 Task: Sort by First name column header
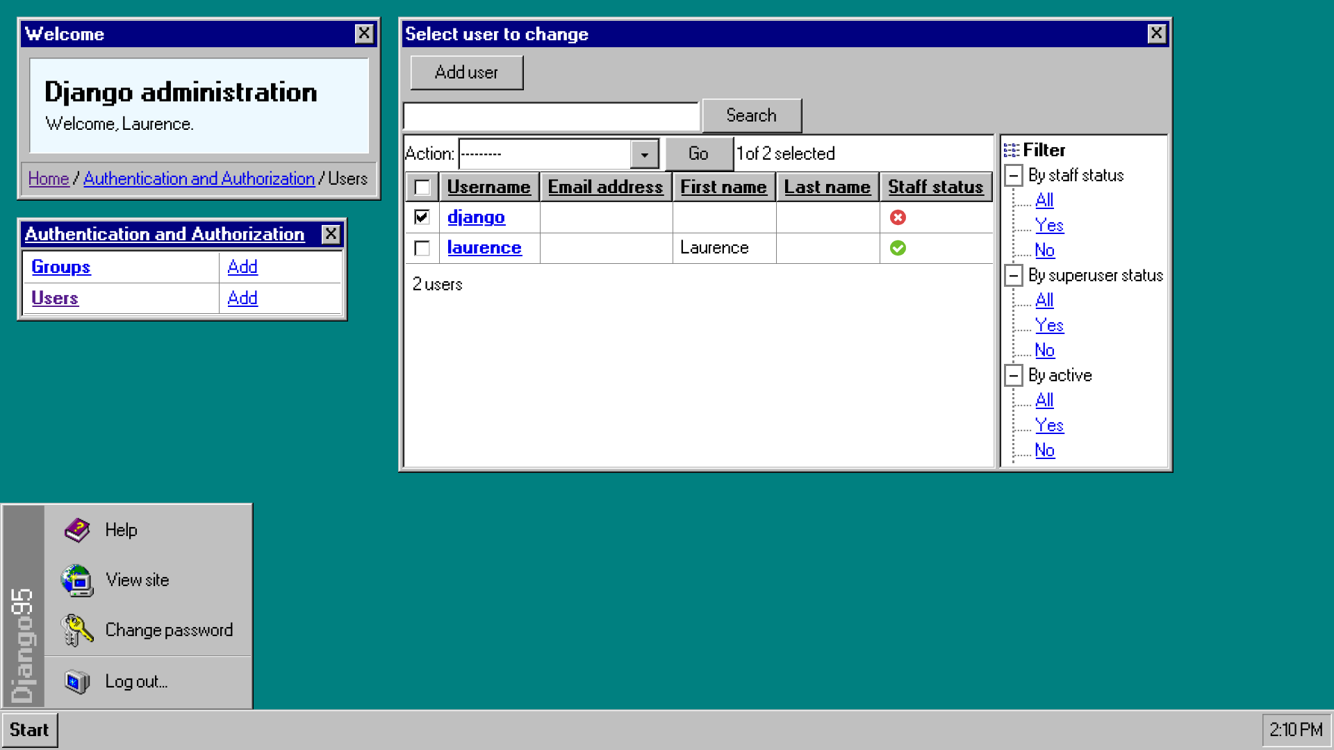(x=723, y=187)
